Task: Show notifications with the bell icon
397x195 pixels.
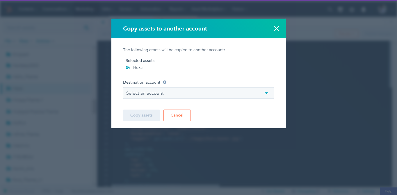Action: coord(363,10)
